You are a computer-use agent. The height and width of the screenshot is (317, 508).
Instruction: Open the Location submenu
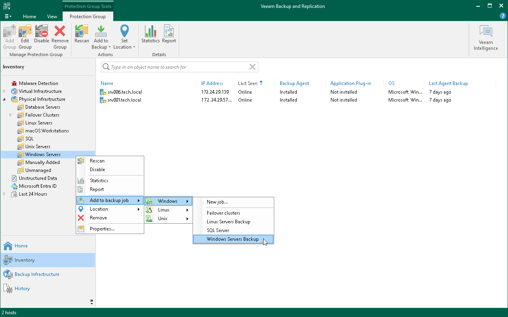(x=110, y=209)
